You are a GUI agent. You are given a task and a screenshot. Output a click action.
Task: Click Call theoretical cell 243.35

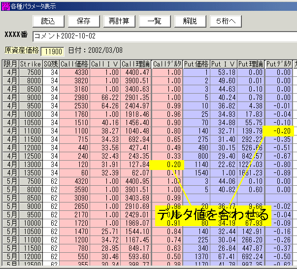pos(136,156)
